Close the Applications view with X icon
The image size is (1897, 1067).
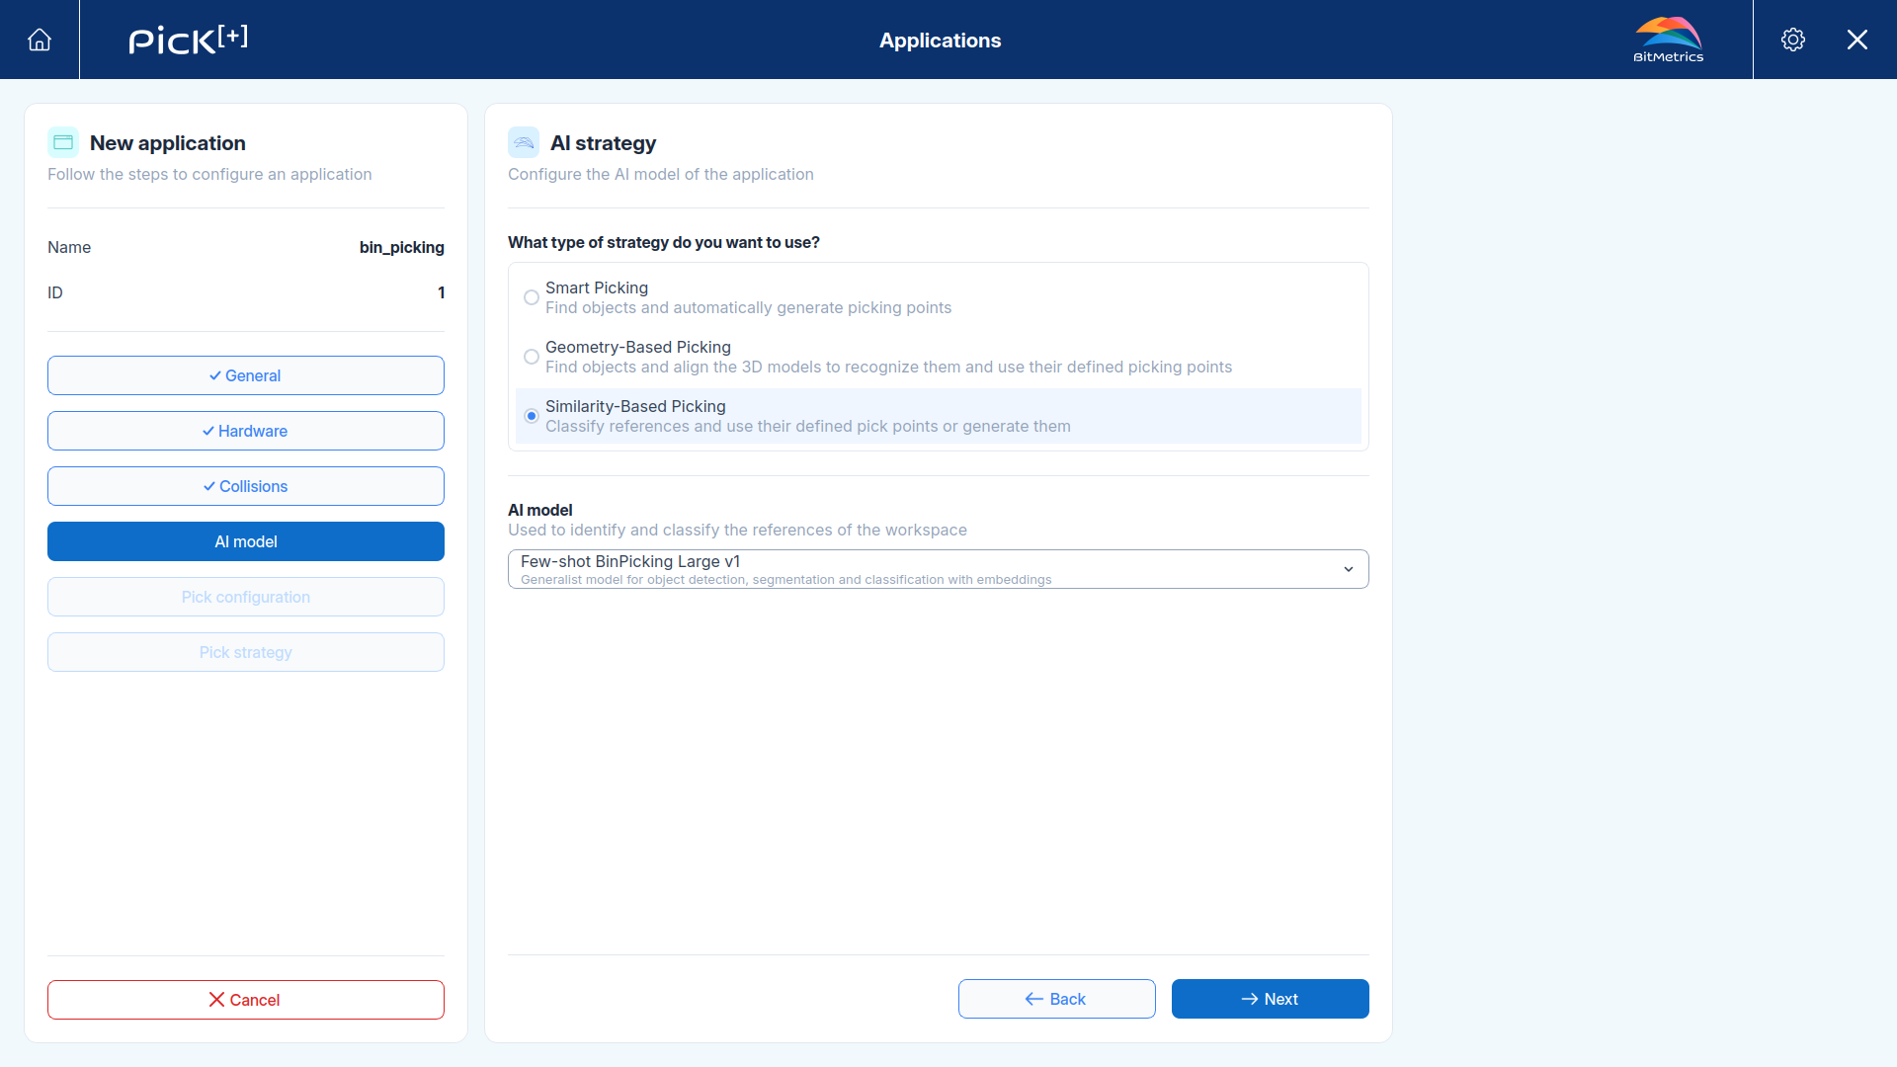point(1857,40)
